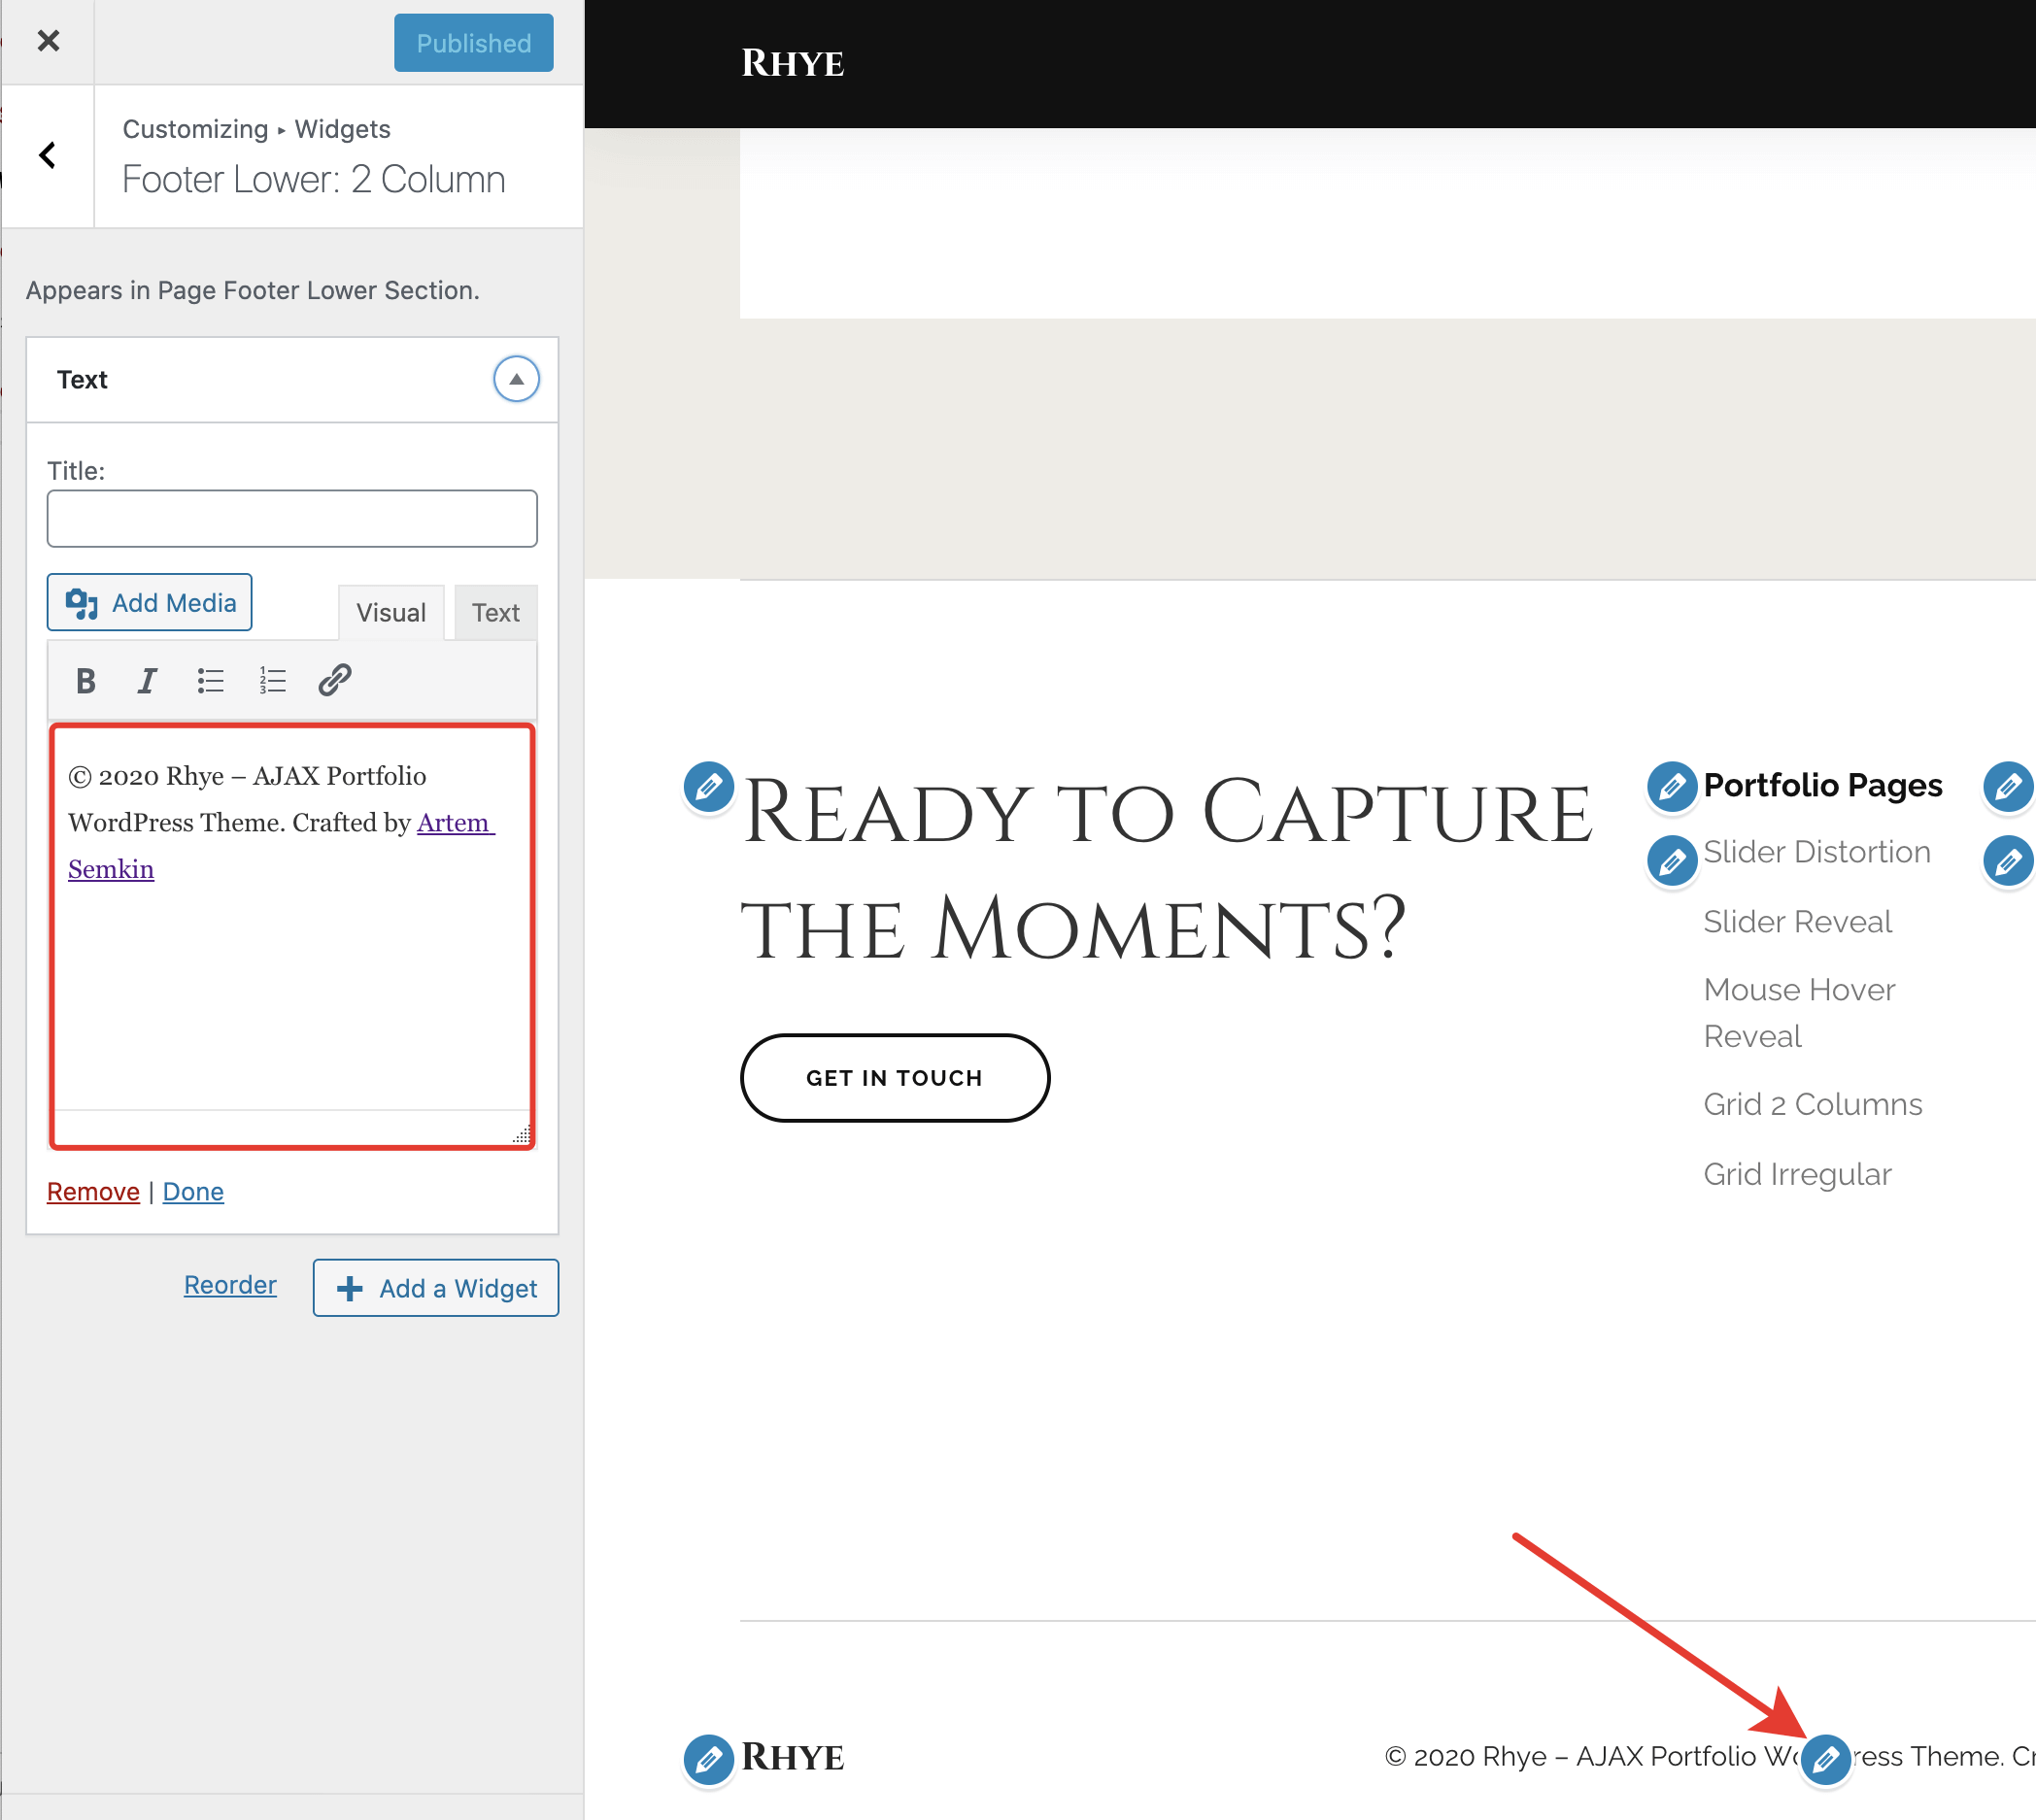
Task: Click the Remove widget link
Action: (x=93, y=1191)
